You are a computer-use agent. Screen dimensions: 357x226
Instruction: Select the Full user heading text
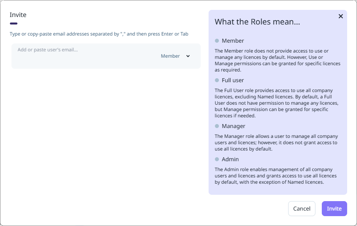[x=233, y=80]
